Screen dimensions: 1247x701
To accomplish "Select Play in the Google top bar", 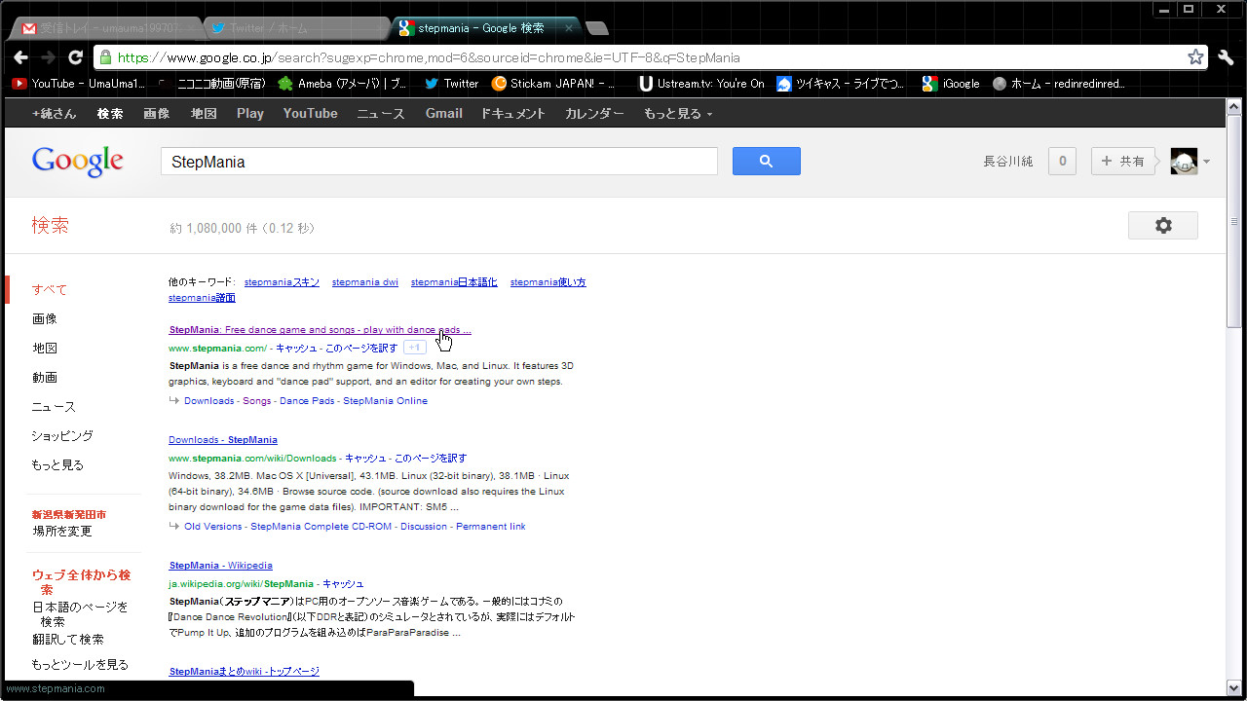I will [x=250, y=114].
